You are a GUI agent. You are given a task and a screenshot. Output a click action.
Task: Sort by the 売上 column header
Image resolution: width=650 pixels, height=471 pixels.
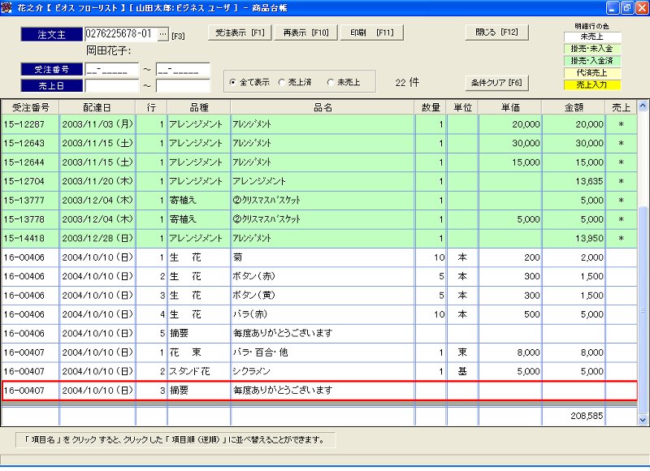[621, 107]
